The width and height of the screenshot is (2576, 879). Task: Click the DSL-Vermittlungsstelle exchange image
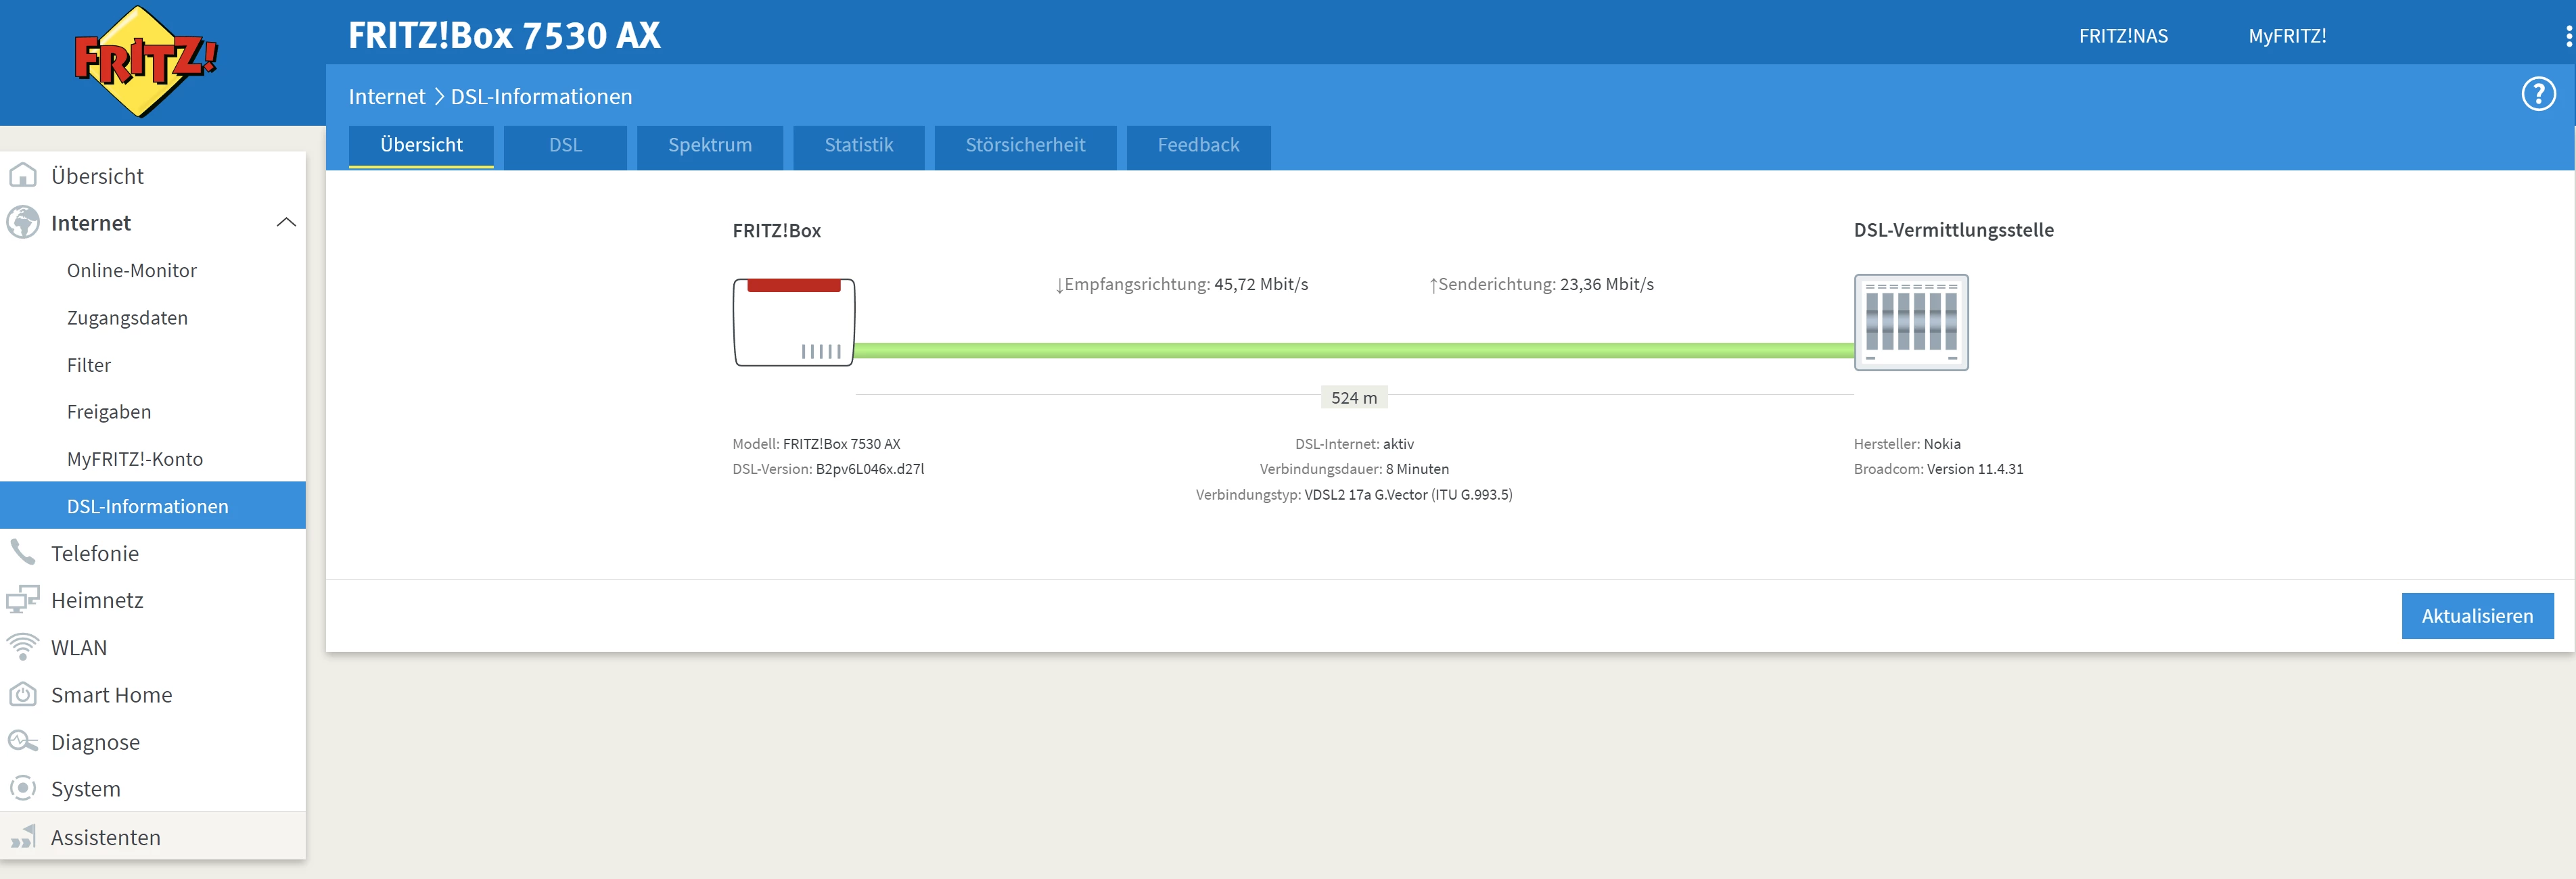click(x=1910, y=322)
